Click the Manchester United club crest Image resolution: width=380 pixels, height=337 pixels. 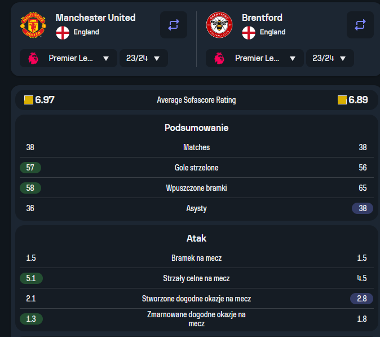coord(33,25)
